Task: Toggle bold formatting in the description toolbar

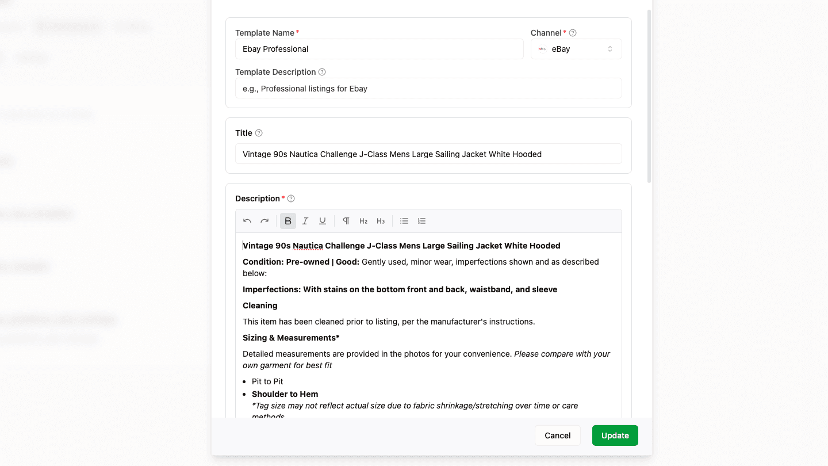Action: point(288,221)
